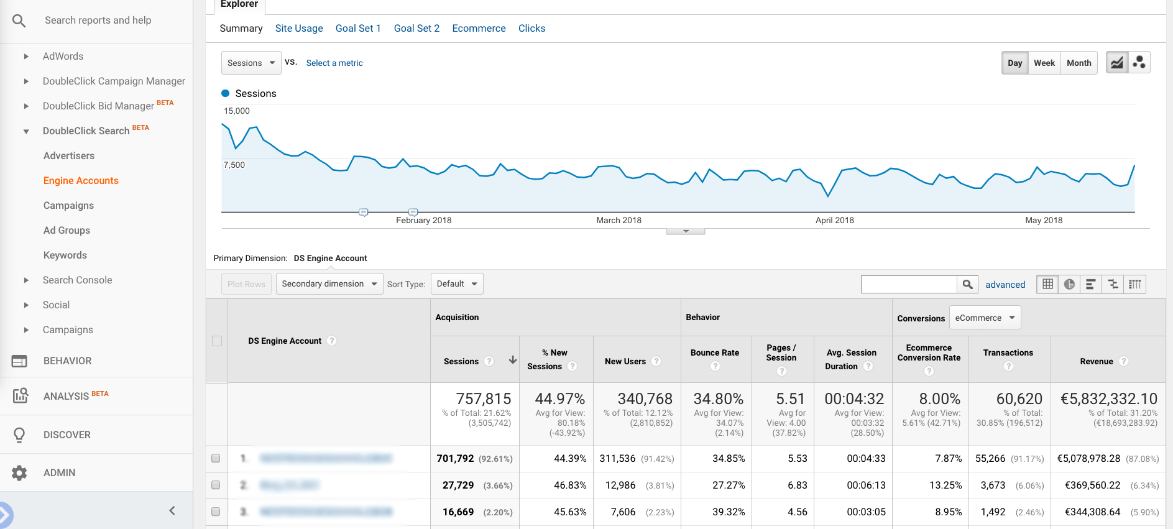Open the Secondary dimension dropdown
This screenshot has height=529, width=1173.
(329, 284)
